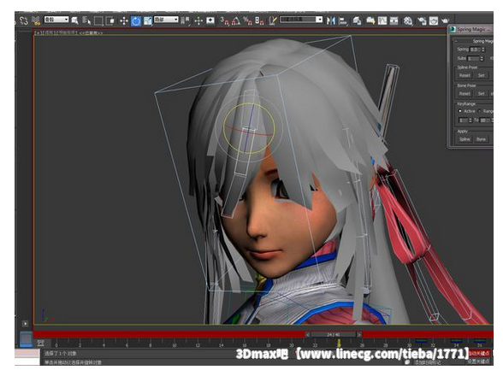Open the viewport [+] label menu
The height and width of the screenshot is (370, 503).
point(38,32)
